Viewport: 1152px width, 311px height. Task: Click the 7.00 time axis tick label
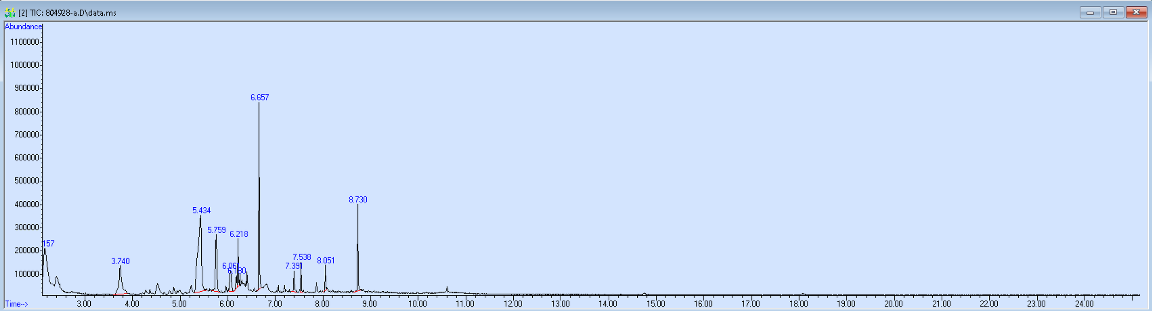275,304
